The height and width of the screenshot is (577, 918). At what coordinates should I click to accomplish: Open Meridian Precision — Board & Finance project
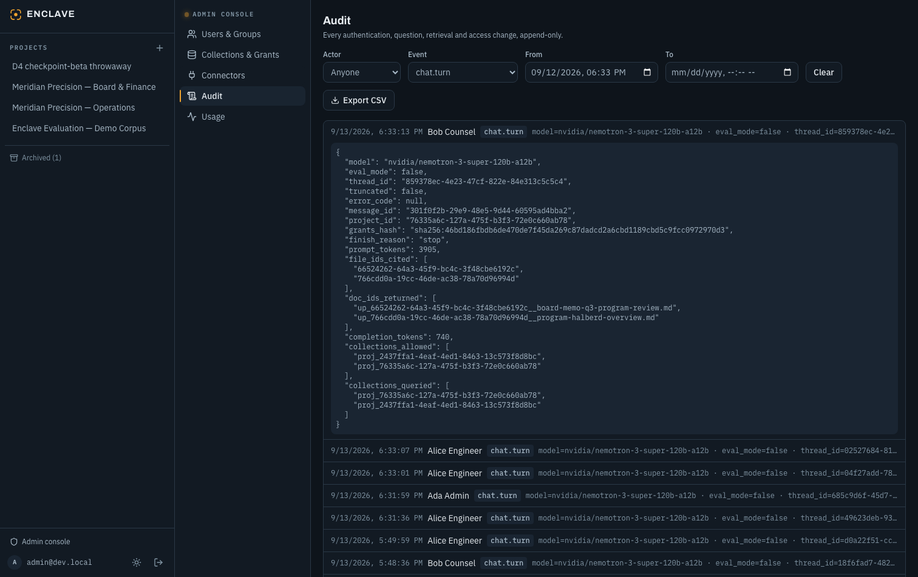point(87,87)
